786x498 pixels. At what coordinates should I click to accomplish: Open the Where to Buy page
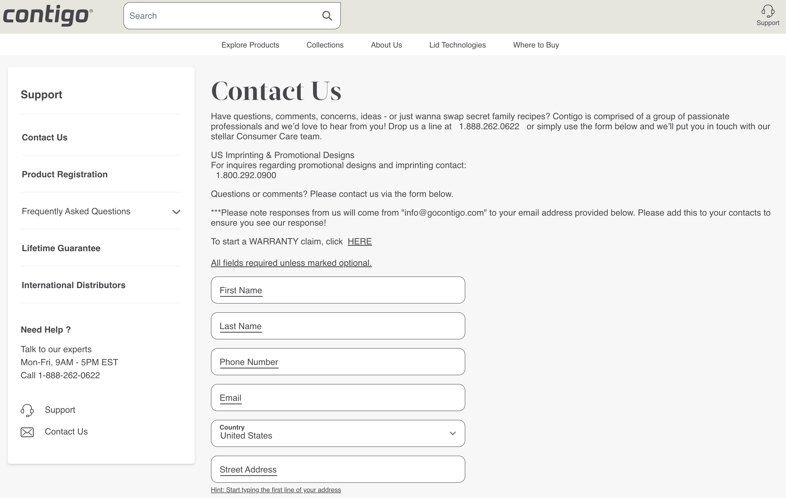tap(536, 45)
